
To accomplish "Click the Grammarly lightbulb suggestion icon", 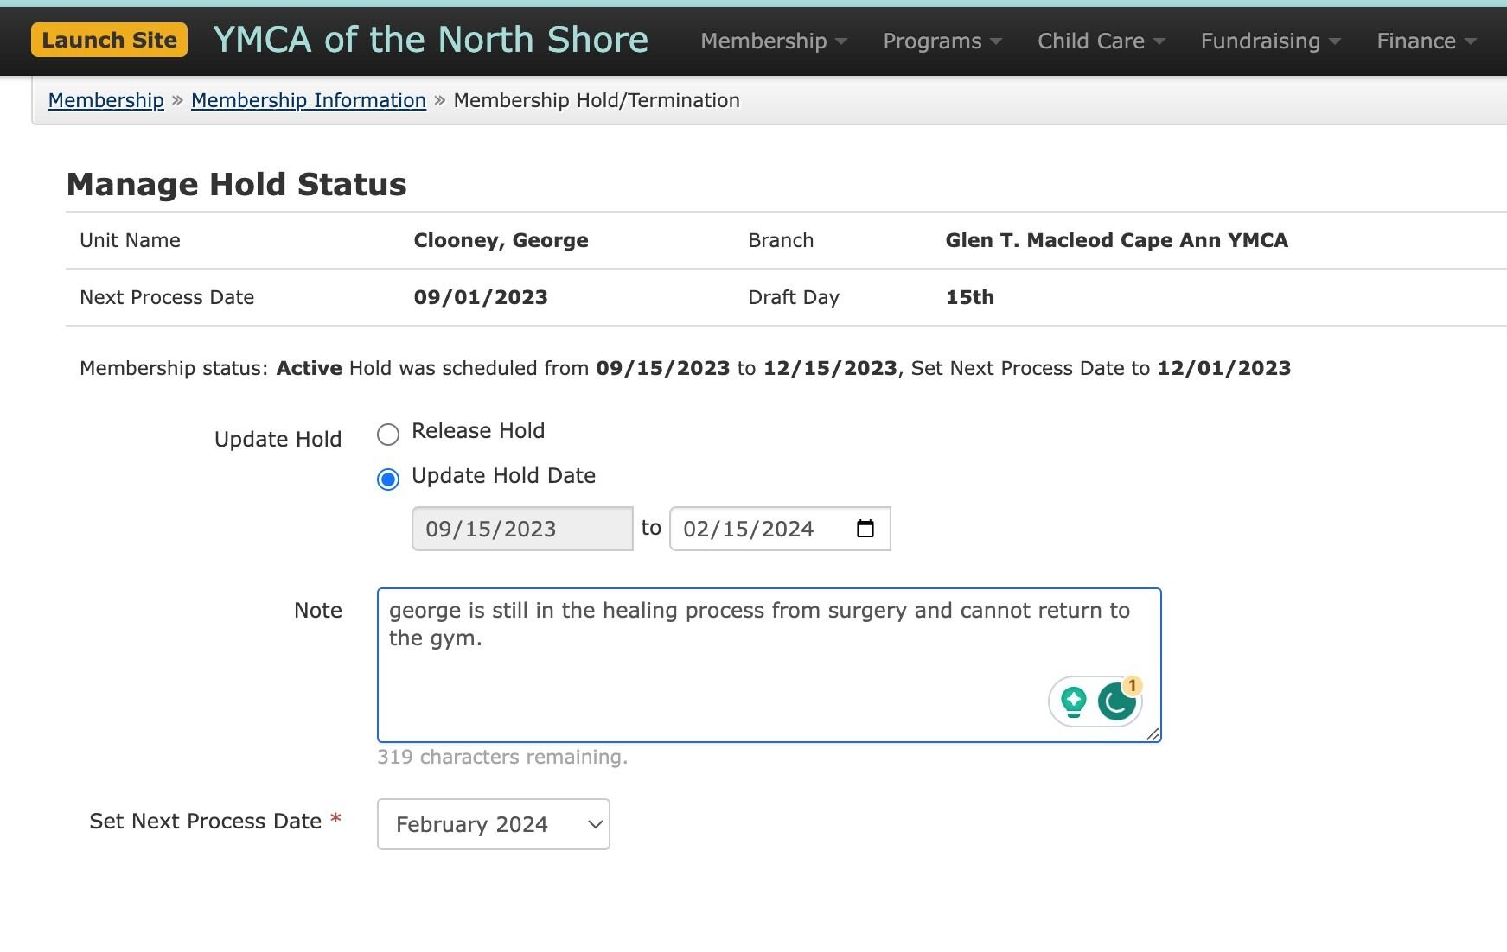I will [1074, 701].
